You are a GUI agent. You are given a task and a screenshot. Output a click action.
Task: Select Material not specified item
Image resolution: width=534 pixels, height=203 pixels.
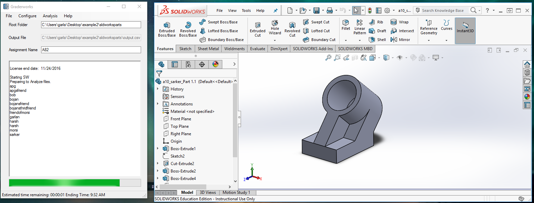189,111
